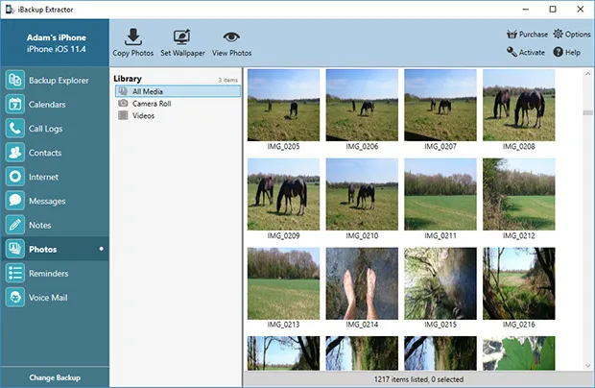Screen dimensions: 595x388
Task: Select thumbnail IMG_0210
Action: (362, 194)
